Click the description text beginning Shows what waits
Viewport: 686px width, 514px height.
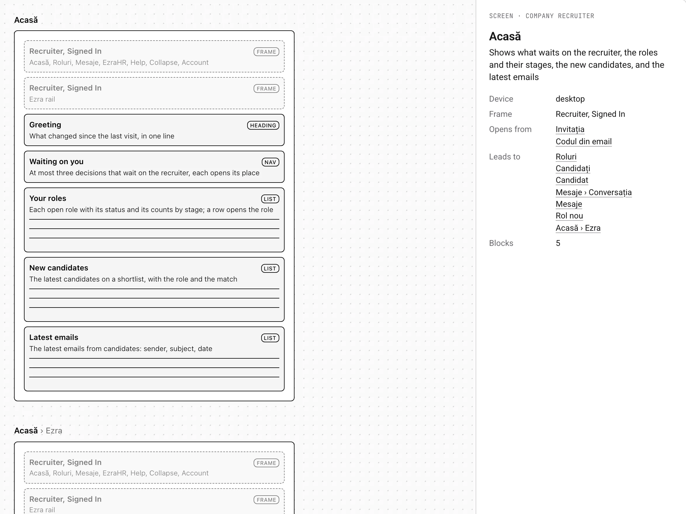(576, 65)
